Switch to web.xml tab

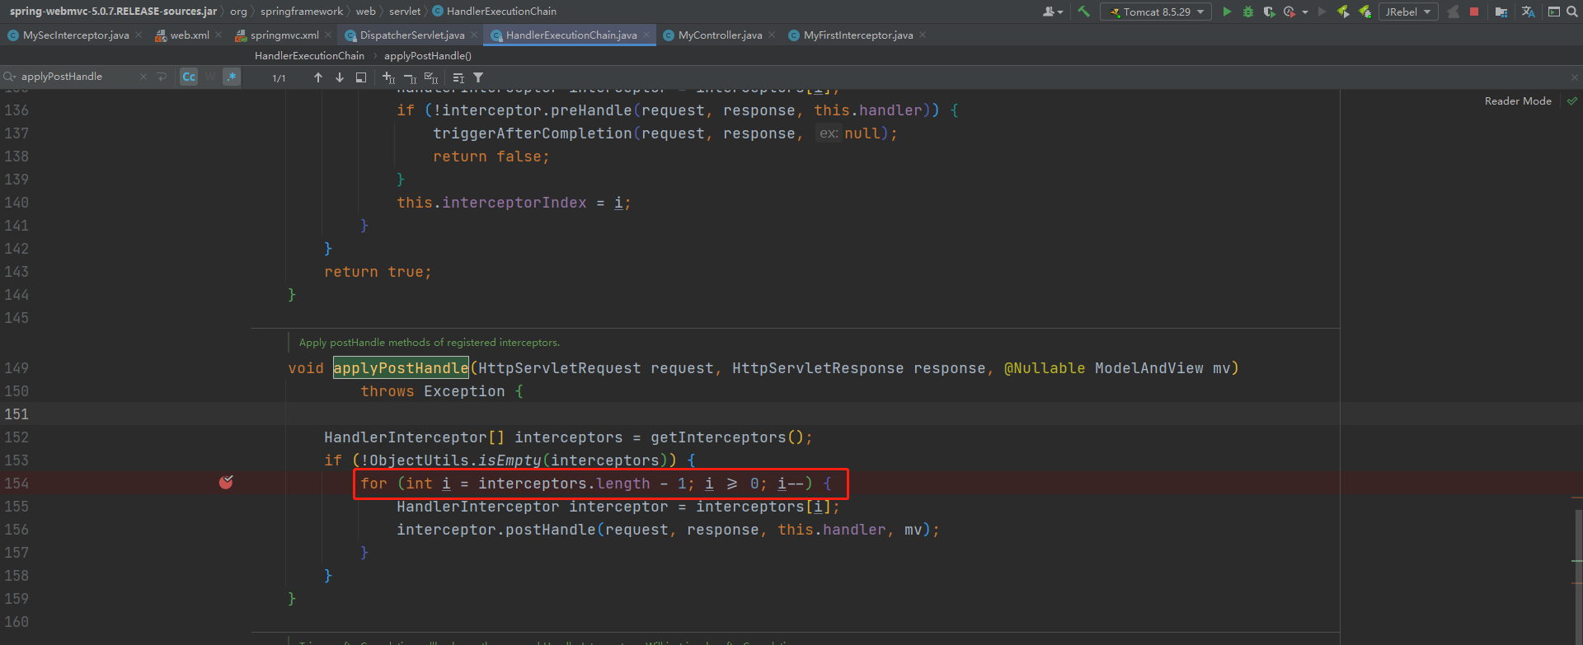[x=190, y=35]
